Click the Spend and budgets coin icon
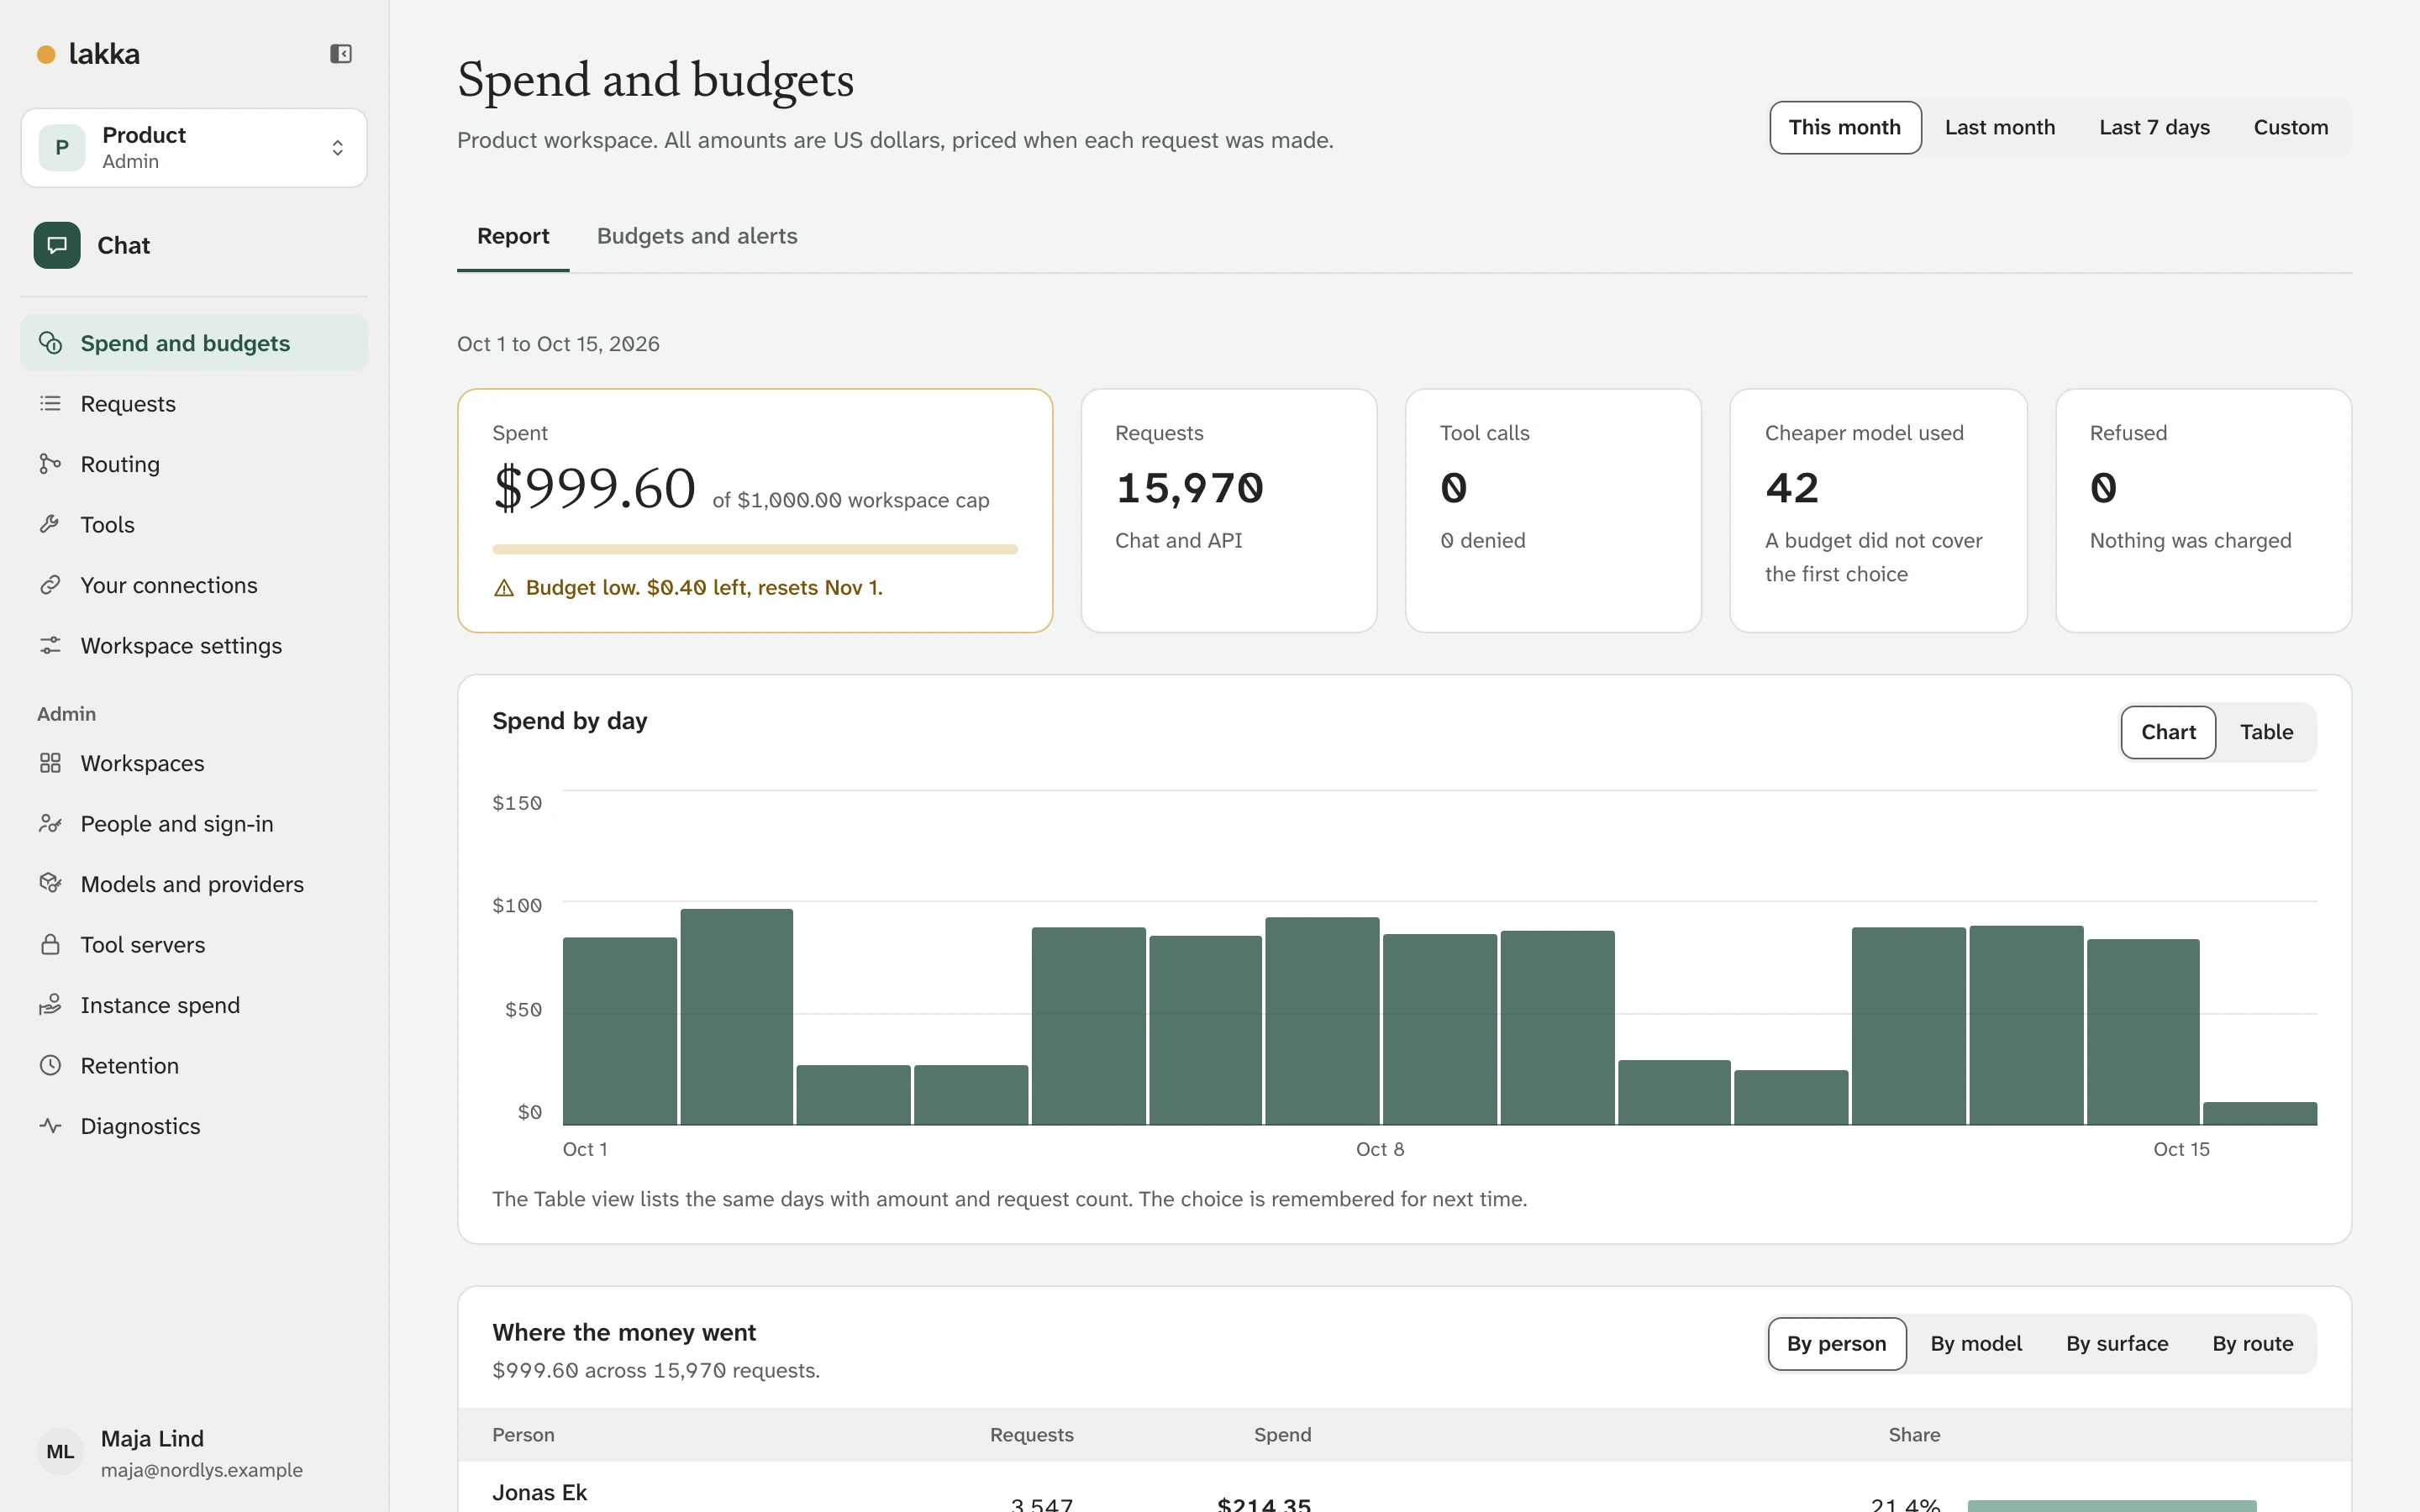The width and height of the screenshot is (2420, 1512). (50, 343)
